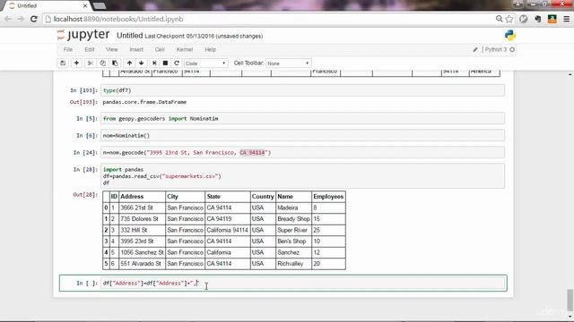
Task: Open the Edit menu
Action: pos(90,50)
